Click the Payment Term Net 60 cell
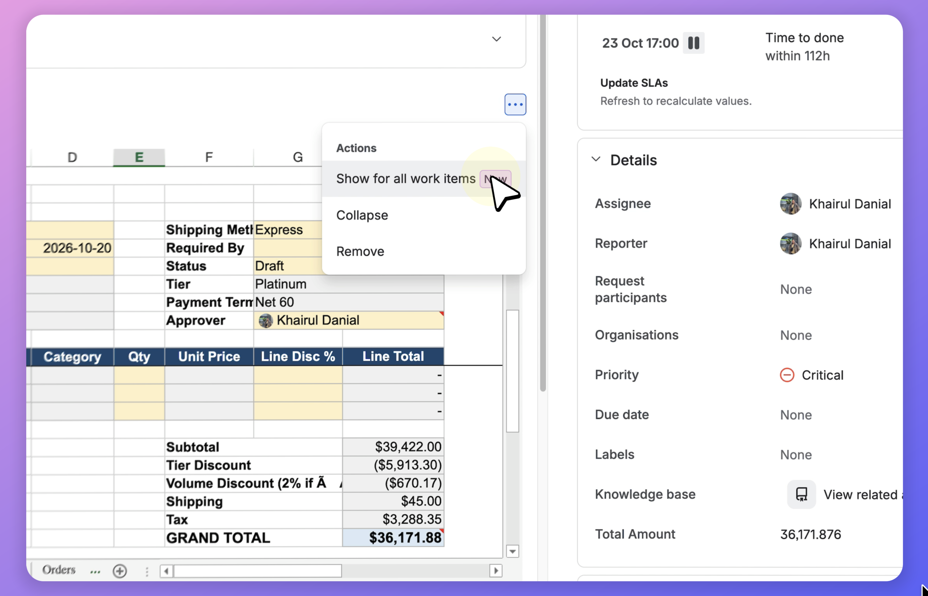 [x=349, y=302]
